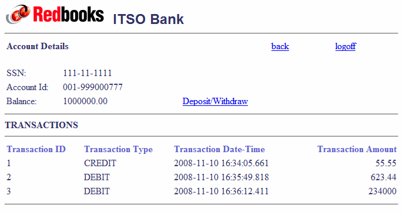The width and height of the screenshot is (403, 213).
Task: Click the back link
Action: [x=280, y=46]
